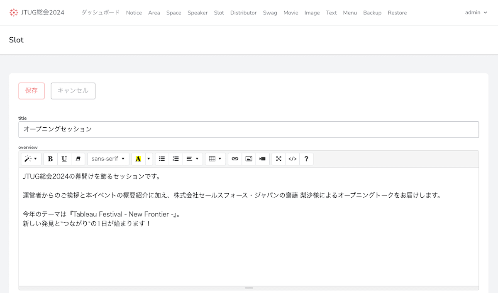This screenshot has height=293, width=498.
Task: Insert an ordered numbered list
Action: point(176,159)
